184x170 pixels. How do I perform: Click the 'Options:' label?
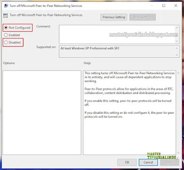coord(9,63)
